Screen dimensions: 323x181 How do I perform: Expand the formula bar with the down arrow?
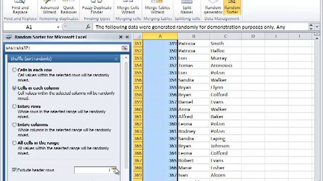(317, 27)
